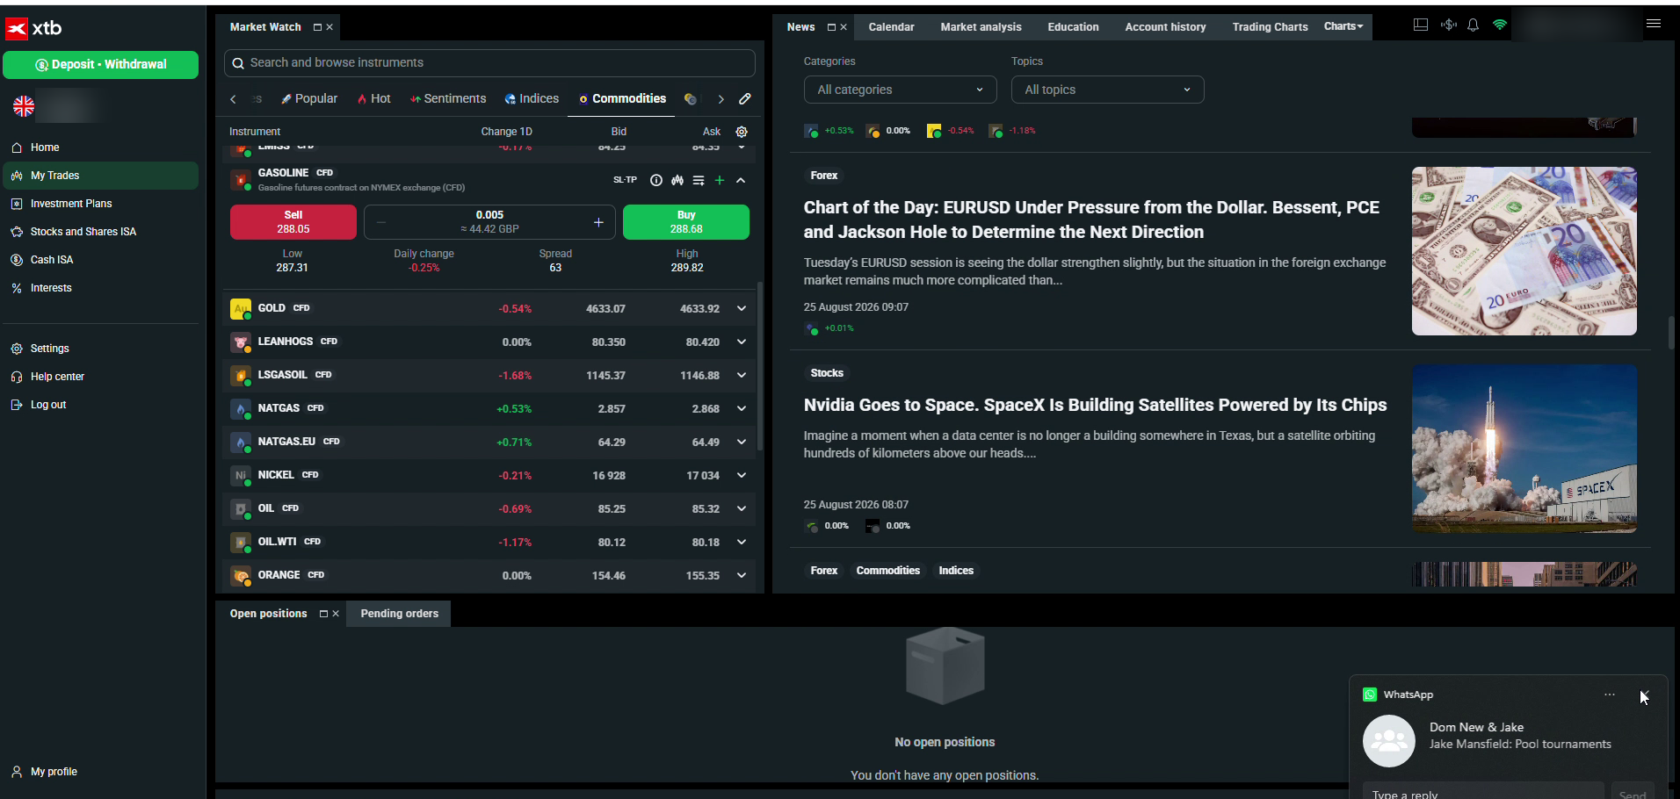Select the Popular instruments tab

[x=309, y=99]
